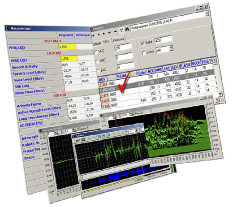Click the Reference column header in Параметры
233x207 pixels.
click(x=83, y=35)
